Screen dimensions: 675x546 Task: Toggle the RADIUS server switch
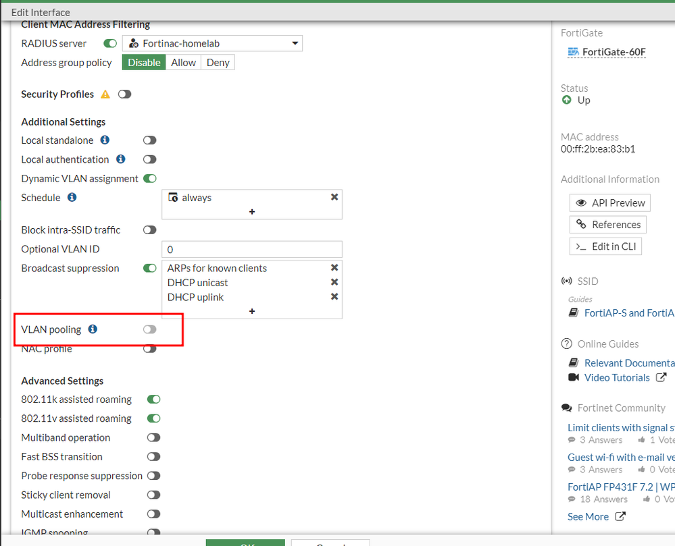(110, 43)
